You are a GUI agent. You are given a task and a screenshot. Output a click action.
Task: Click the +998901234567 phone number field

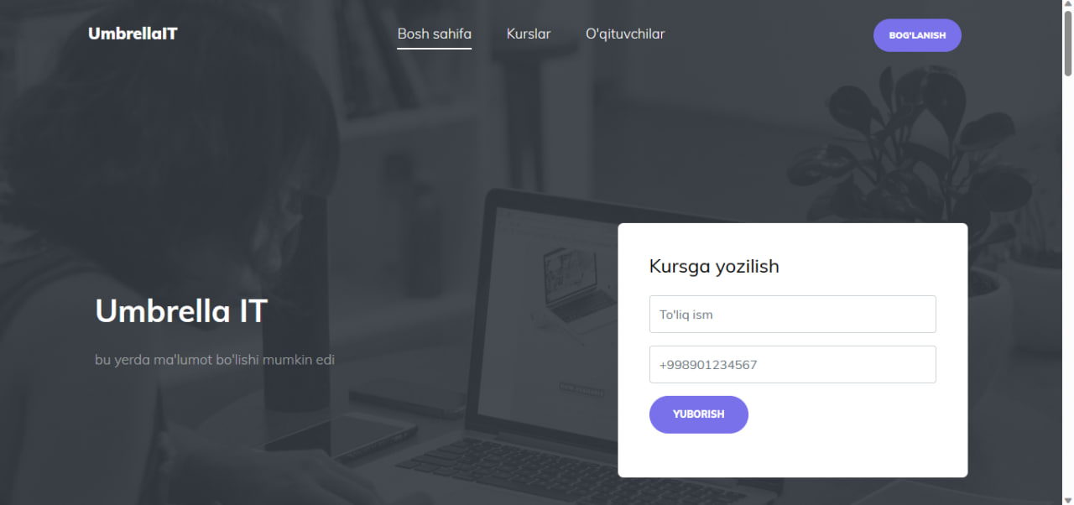793,365
